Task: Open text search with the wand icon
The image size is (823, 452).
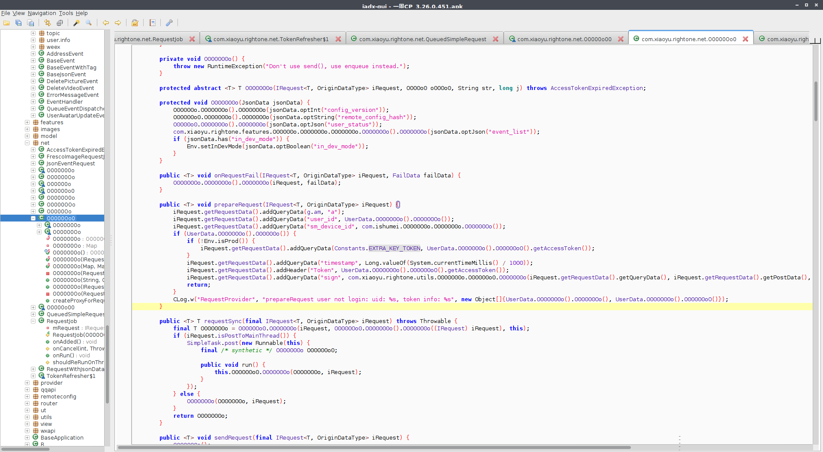Action: tap(76, 23)
